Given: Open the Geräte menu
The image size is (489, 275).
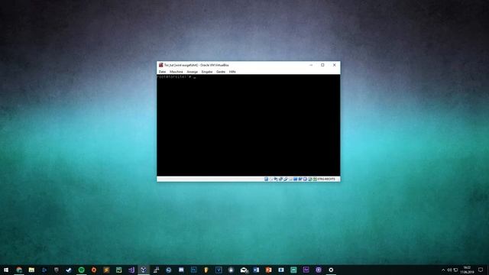Looking at the screenshot, I should (221, 72).
